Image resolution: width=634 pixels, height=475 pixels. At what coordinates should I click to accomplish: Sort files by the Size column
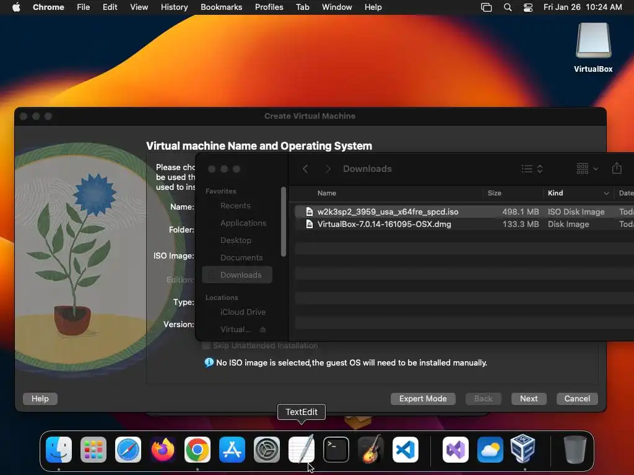tap(513, 193)
